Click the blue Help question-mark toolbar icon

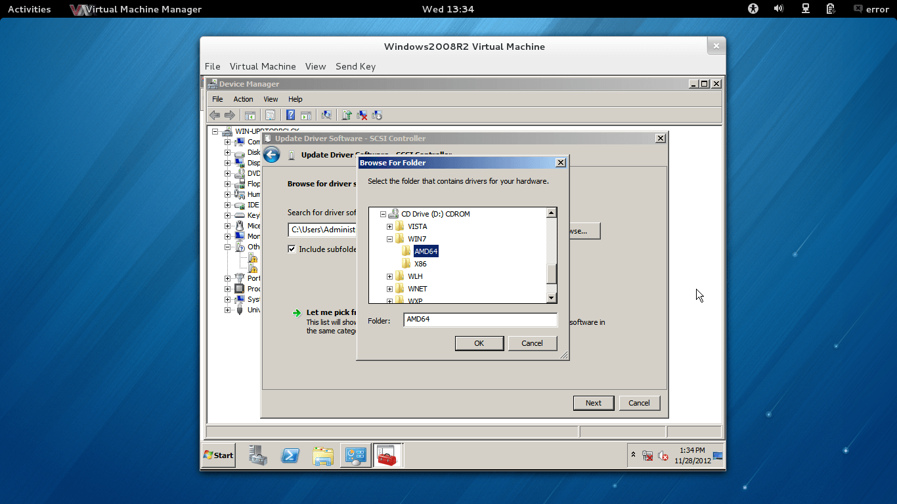(290, 115)
